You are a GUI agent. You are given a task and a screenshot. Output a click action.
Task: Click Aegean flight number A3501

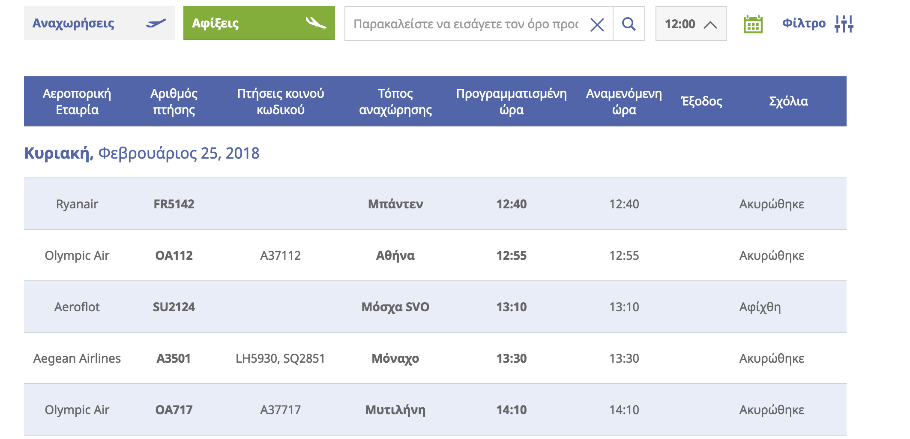[x=174, y=358]
